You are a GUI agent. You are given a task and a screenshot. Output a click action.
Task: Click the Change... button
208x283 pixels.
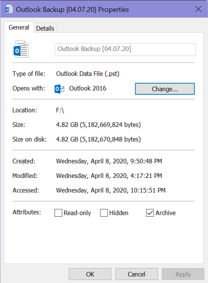[165, 89]
